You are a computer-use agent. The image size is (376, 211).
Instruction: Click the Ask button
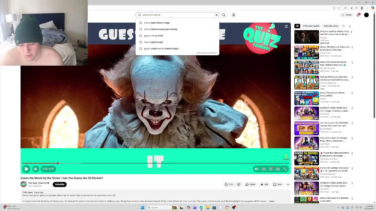pos(264,184)
